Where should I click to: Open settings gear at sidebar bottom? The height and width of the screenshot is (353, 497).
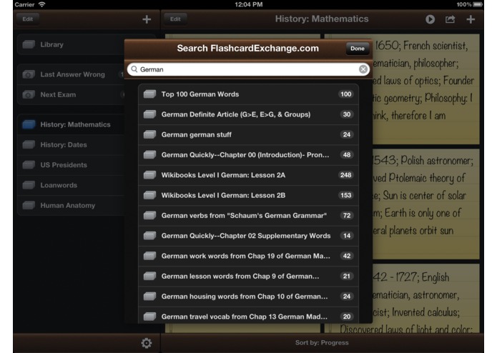[x=147, y=343]
